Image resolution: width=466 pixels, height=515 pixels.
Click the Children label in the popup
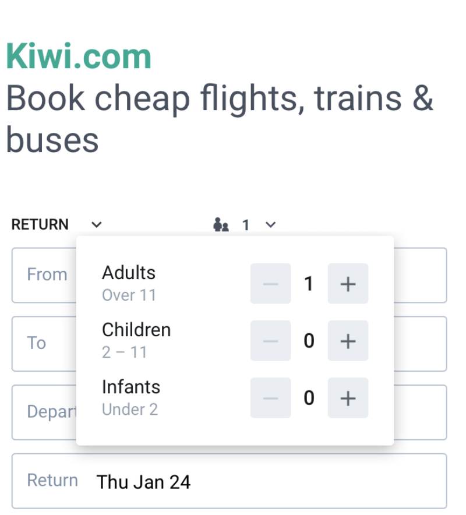pyautogui.click(x=136, y=329)
